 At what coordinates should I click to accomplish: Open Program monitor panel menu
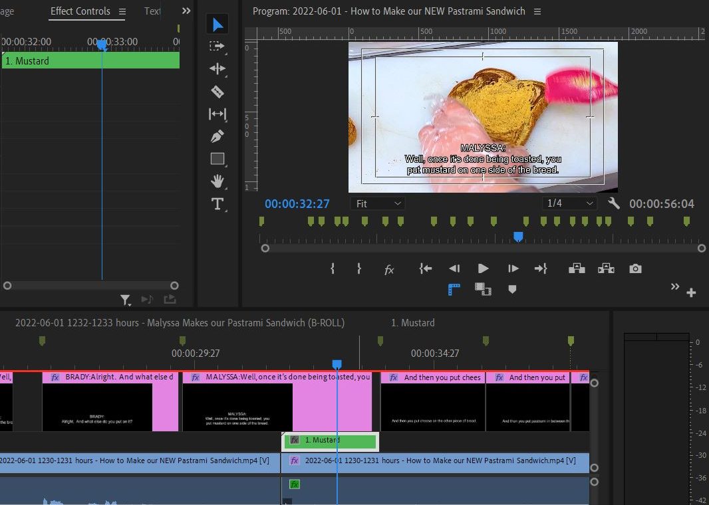[537, 12]
